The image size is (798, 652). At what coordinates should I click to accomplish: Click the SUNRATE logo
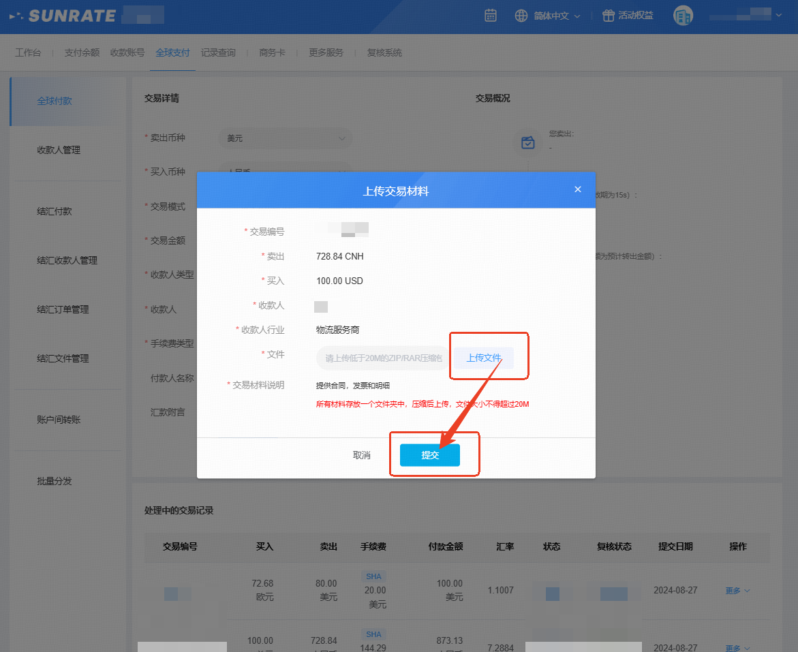click(x=63, y=16)
